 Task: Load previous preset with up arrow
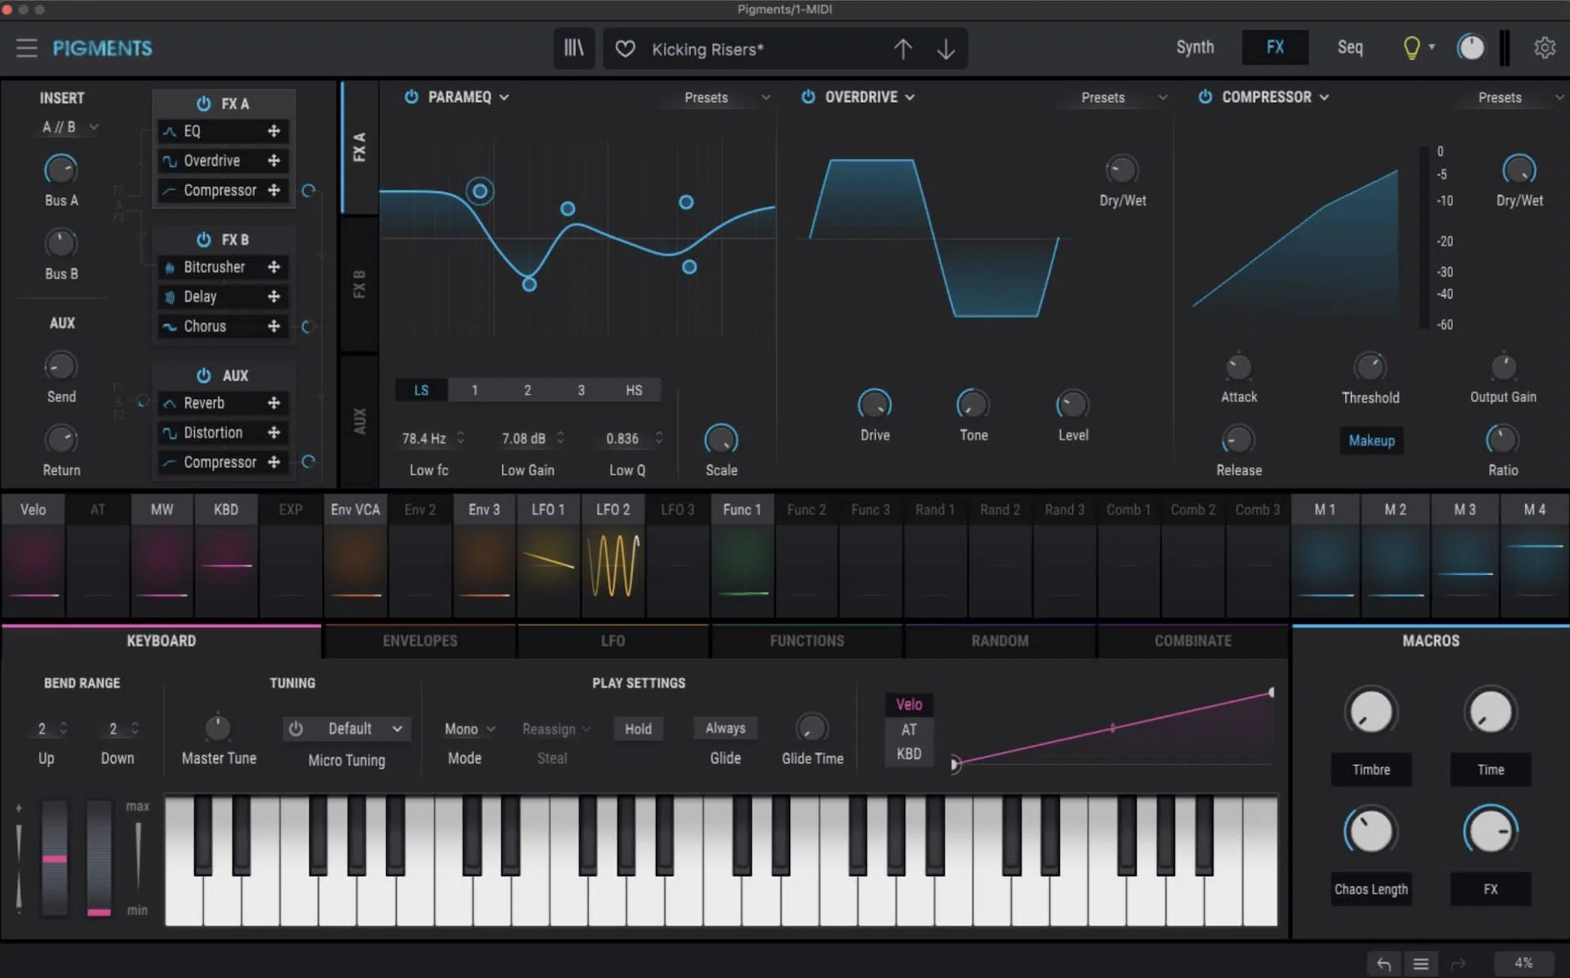[903, 49]
